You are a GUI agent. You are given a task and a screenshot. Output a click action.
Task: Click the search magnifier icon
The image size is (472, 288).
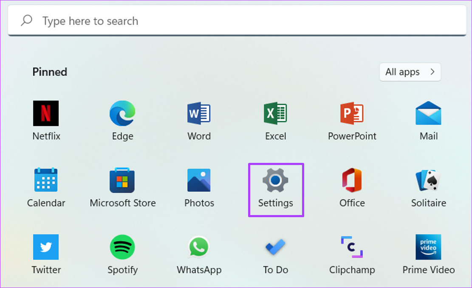click(x=26, y=21)
